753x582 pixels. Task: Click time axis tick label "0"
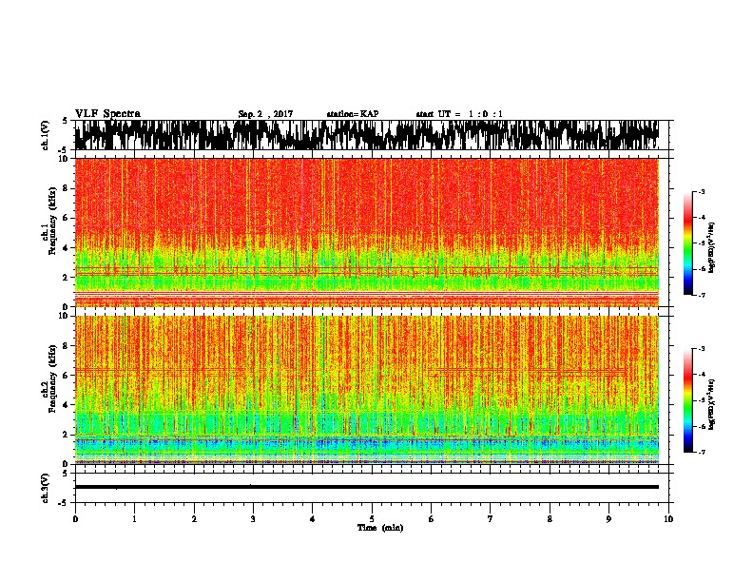(75, 519)
